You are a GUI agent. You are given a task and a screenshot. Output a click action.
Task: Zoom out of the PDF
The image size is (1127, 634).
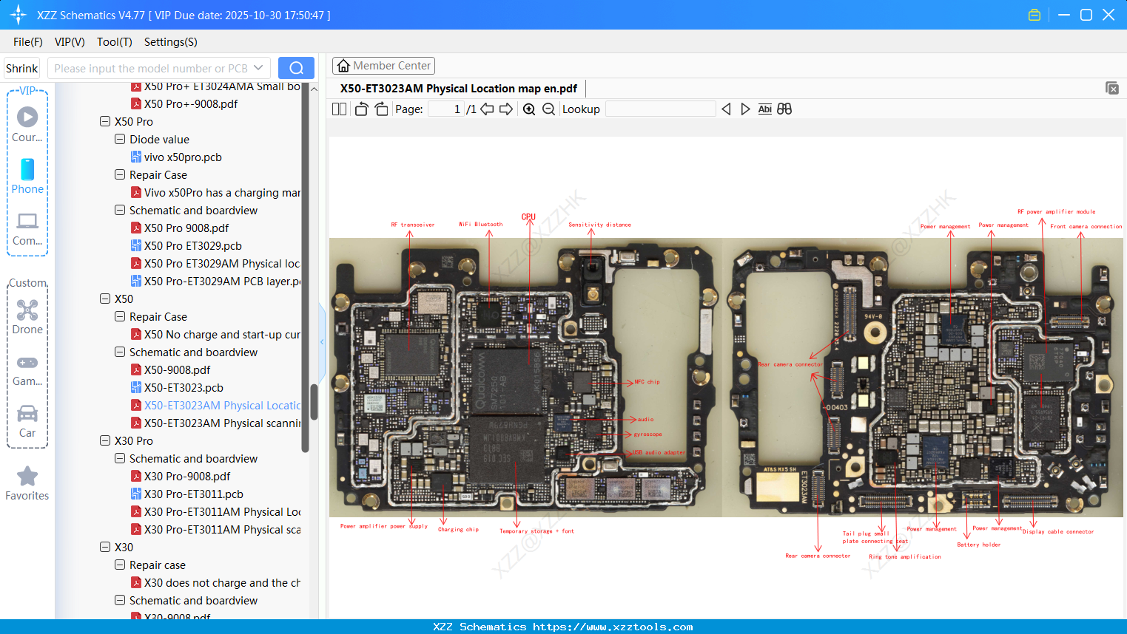(x=548, y=109)
